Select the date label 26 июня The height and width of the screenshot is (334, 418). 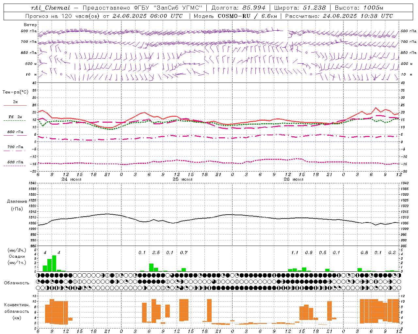tap(293, 179)
